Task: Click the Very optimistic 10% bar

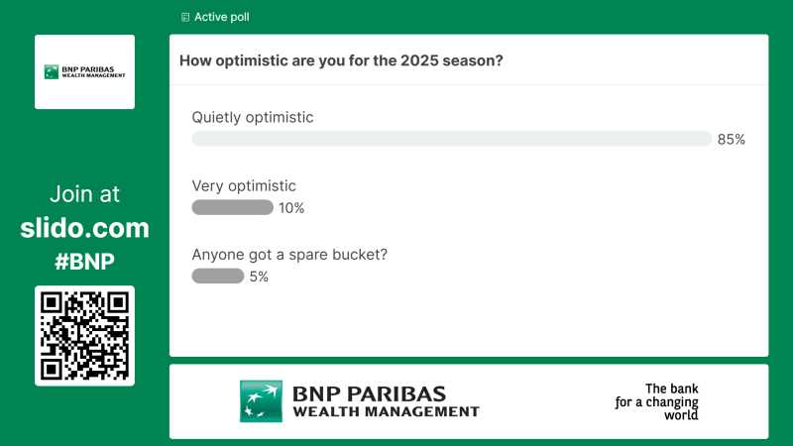Action: (232, 207)
